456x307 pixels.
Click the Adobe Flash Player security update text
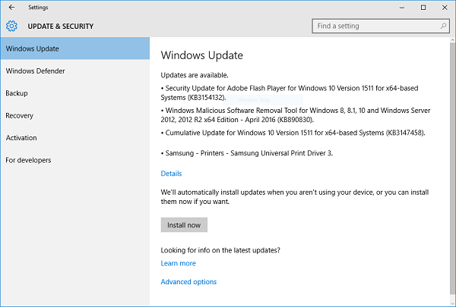pyautogui.click(x=290, y=92)
